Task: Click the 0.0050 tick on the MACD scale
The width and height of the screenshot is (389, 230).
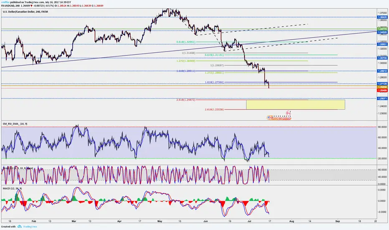Action: point(382,190)
